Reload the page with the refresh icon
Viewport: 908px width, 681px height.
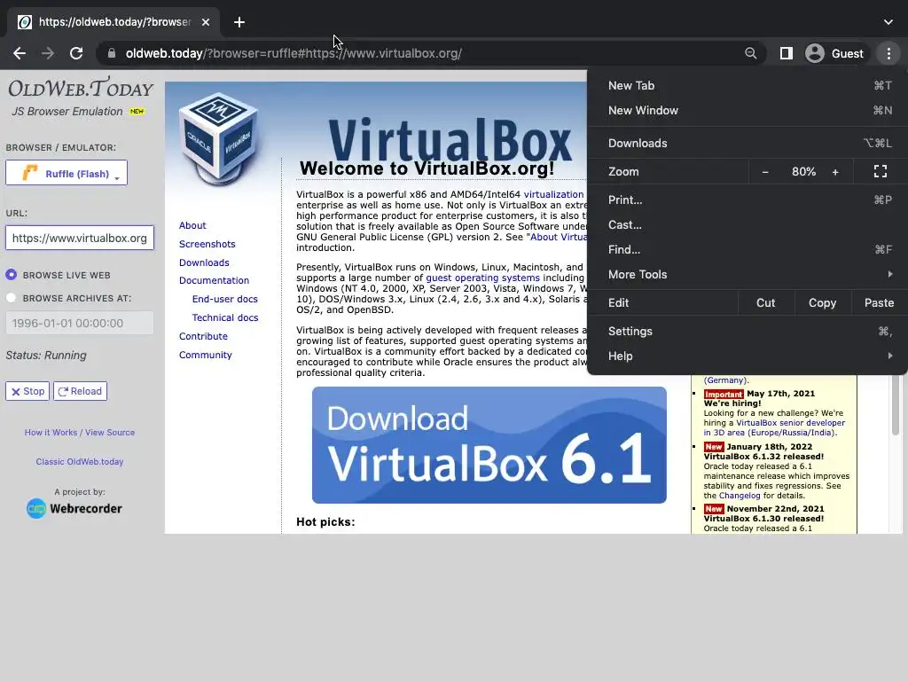tap(76, 53)
